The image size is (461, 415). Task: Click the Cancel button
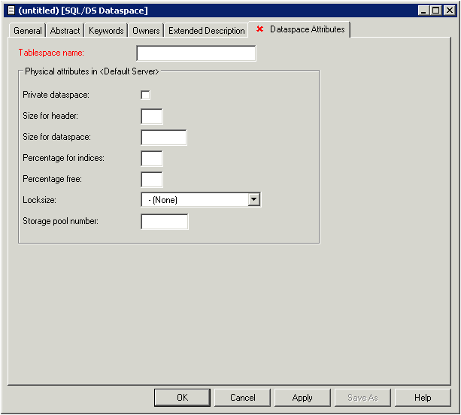(242, 398)
